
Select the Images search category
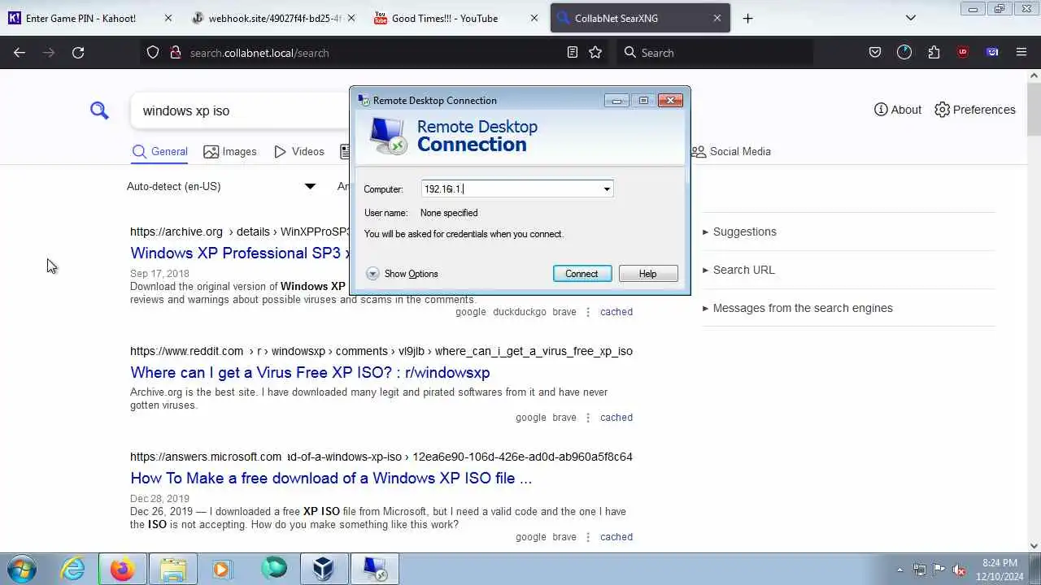click(x=230, y=152)
